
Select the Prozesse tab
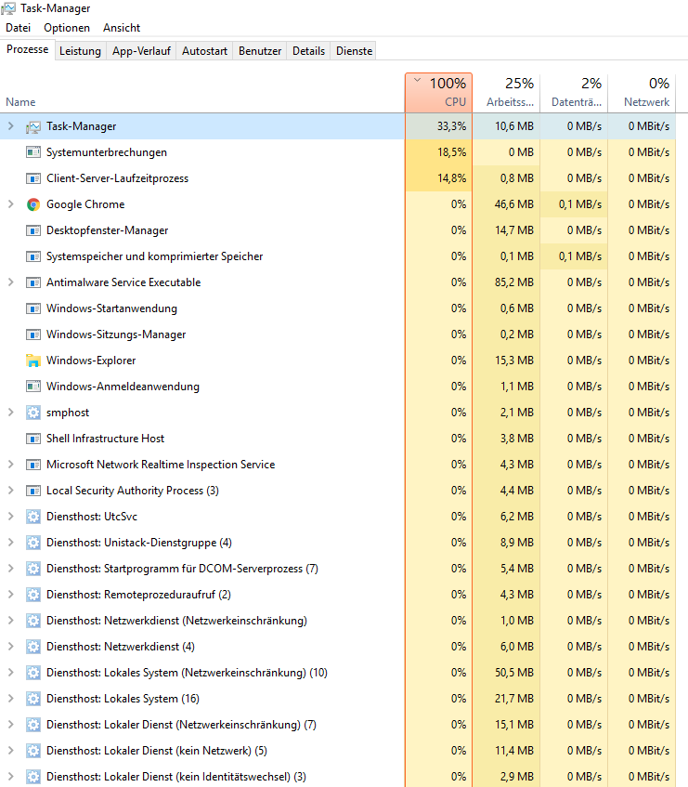[28, 49]
